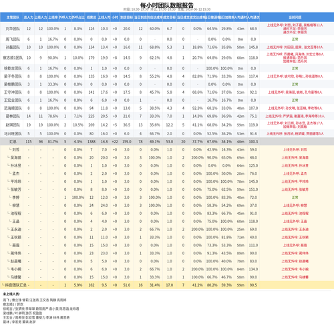This screenshot has height=326, width=334.
Task: Click the 134.0 member calls value
Action: coord(253,269)
